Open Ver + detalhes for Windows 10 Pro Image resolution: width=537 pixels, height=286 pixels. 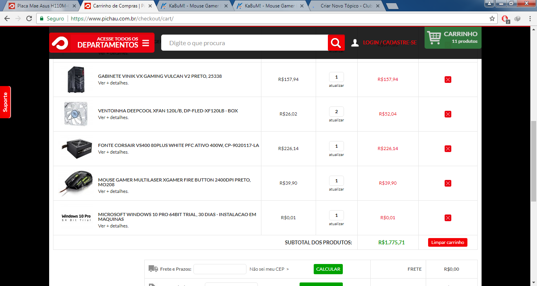(x=113, y=226)
